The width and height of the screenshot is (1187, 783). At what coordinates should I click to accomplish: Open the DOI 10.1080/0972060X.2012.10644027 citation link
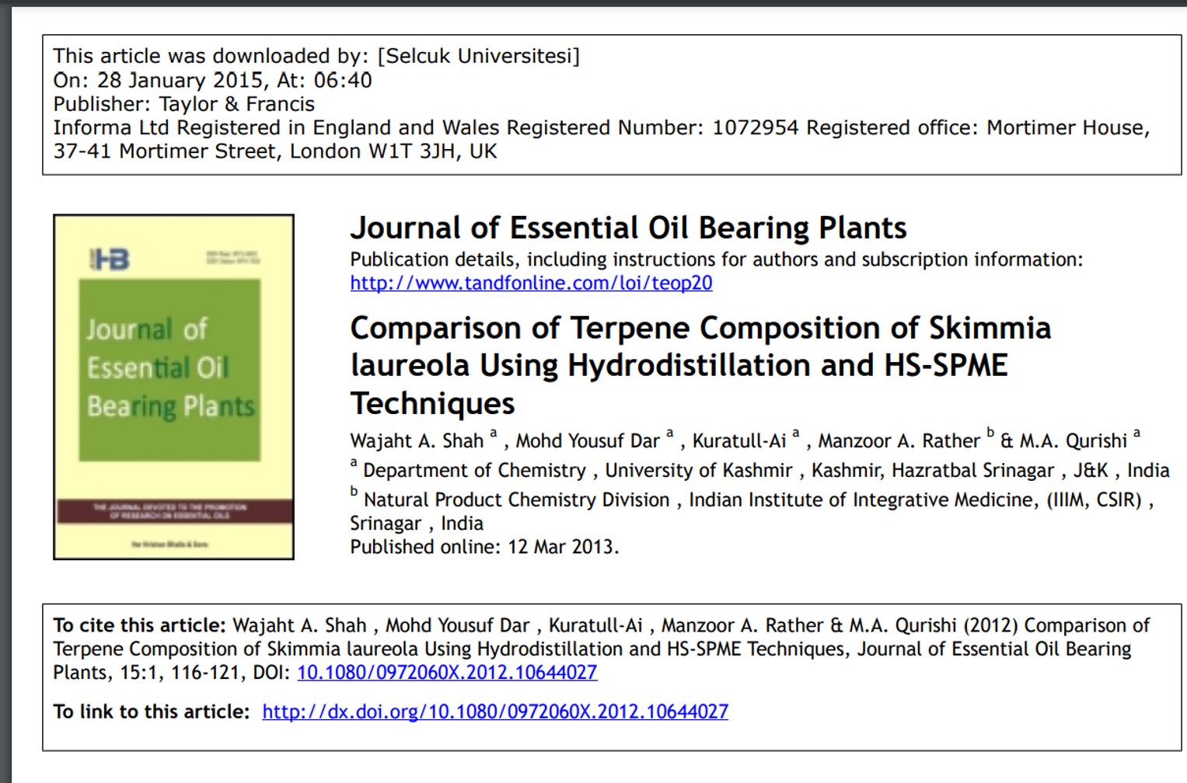447,673
